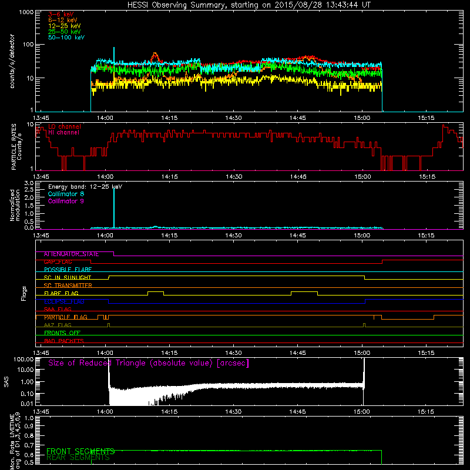Click the Energy band: 12-25 keV caption

click(85, 187)
